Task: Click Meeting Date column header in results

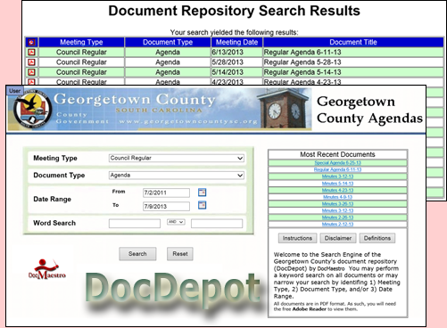Action: pyautogui.click(x=236, y=42)
